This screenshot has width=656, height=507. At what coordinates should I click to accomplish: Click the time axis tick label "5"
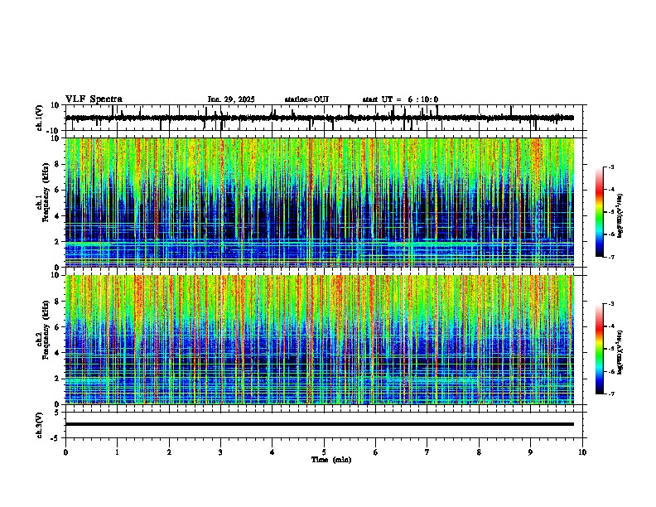pyautogui.click(x=324, y=452)
